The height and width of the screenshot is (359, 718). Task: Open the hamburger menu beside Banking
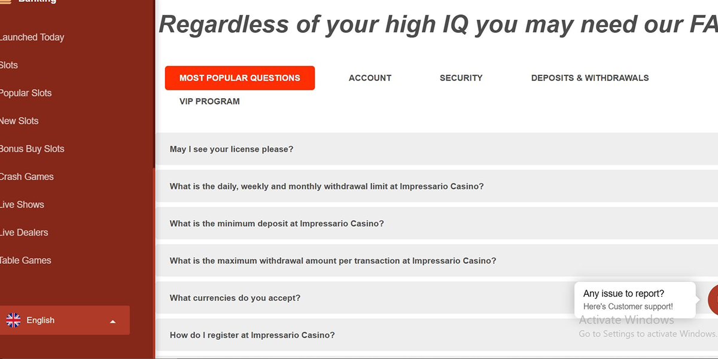pyautogui.click(x=5, y=3)
